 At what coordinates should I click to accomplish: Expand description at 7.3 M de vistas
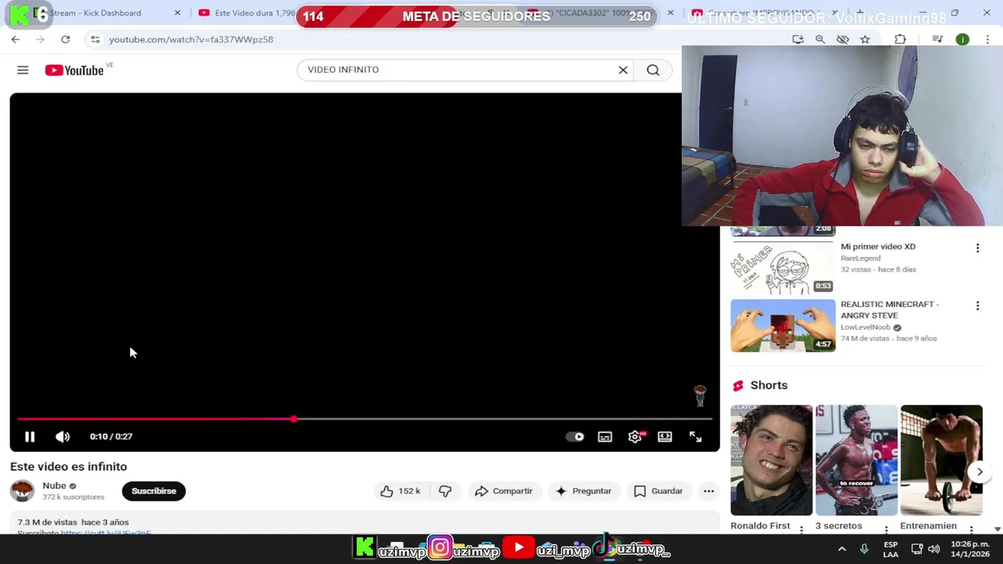[73, 522]
